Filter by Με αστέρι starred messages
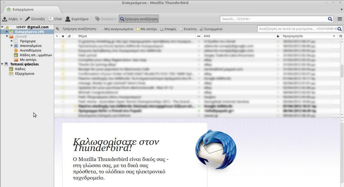The image size is (344, 187). (x=146, y=29)
